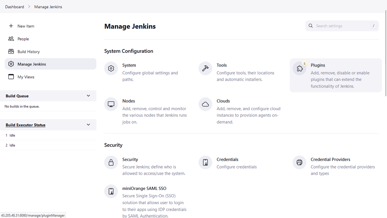
Task: Click the My Views window icon
Action: click(11, 77)
